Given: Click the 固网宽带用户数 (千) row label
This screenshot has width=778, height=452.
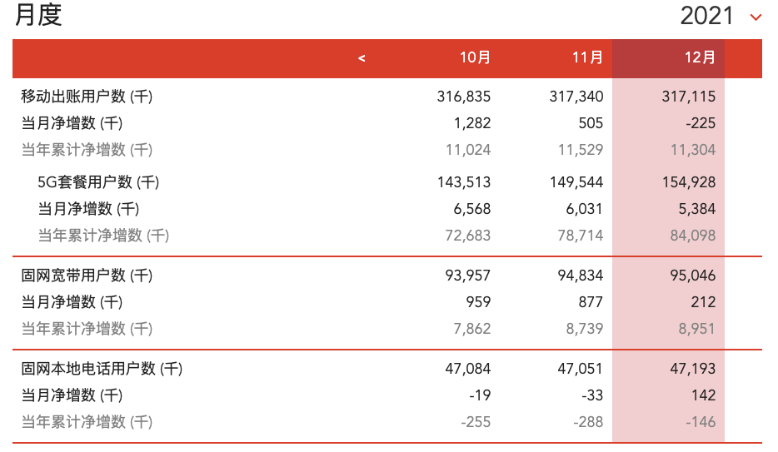Looking at the screenshot, I should point(87,276).
